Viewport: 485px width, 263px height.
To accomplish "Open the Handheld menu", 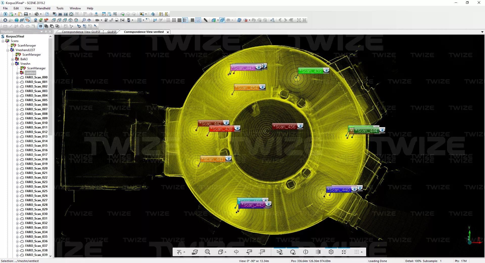I will coord(43,8).
